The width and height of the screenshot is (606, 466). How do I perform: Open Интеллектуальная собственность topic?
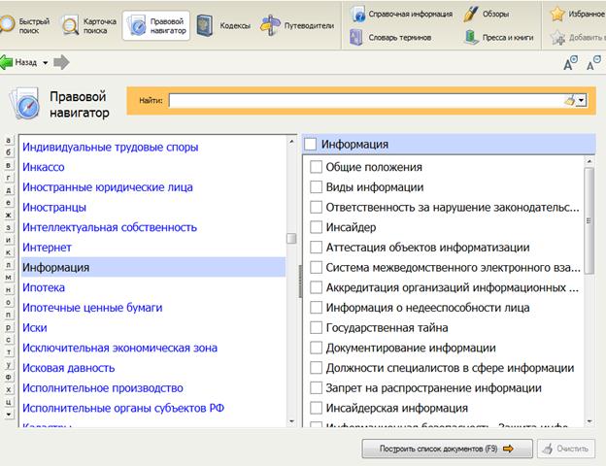pyautogui.click(x=110, y=227)
